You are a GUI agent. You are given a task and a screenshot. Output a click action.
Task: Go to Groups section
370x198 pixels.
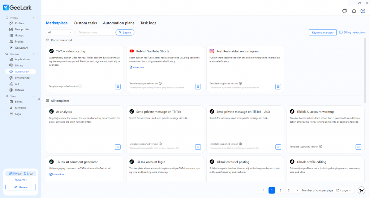point(19,35)
